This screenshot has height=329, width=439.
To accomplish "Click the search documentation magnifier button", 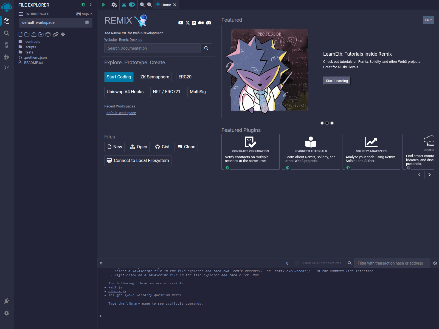I will pyautogui.click(x=206, y=48).
